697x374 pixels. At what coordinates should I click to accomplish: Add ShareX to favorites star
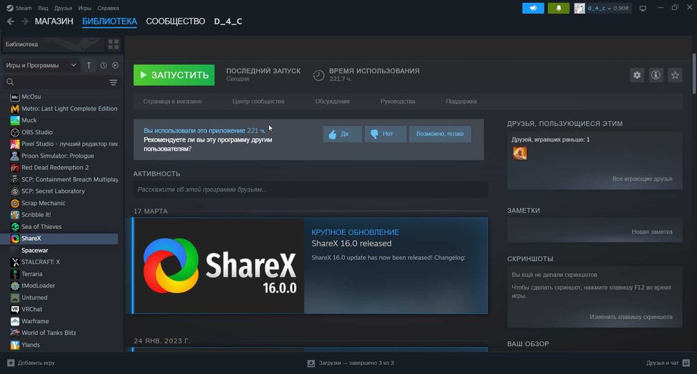coord(675,75)
